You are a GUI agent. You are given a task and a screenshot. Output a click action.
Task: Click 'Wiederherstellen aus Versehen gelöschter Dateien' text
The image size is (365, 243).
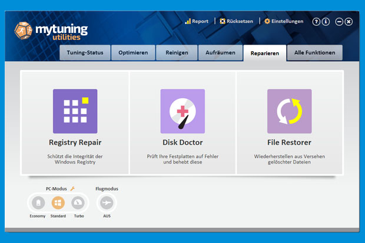click(x=289, y=159)
